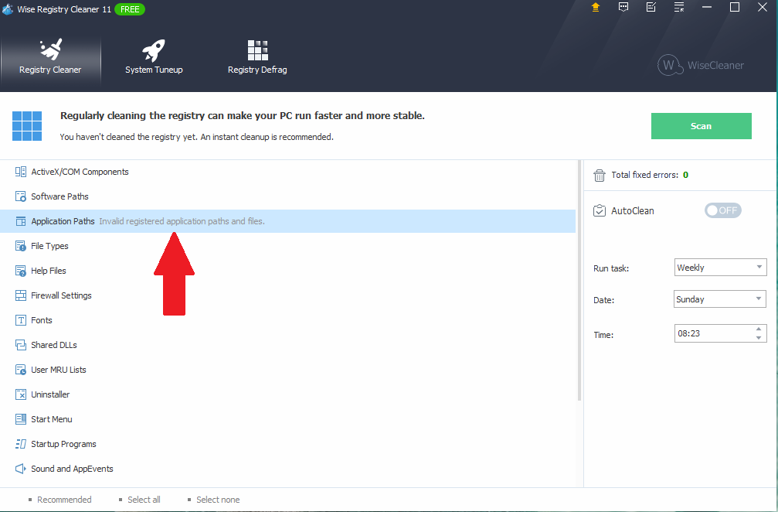The height and width of the screenshot is (512, 778).
Task: Click the orange upgrade arrow icon
Action: click(596, 7)
